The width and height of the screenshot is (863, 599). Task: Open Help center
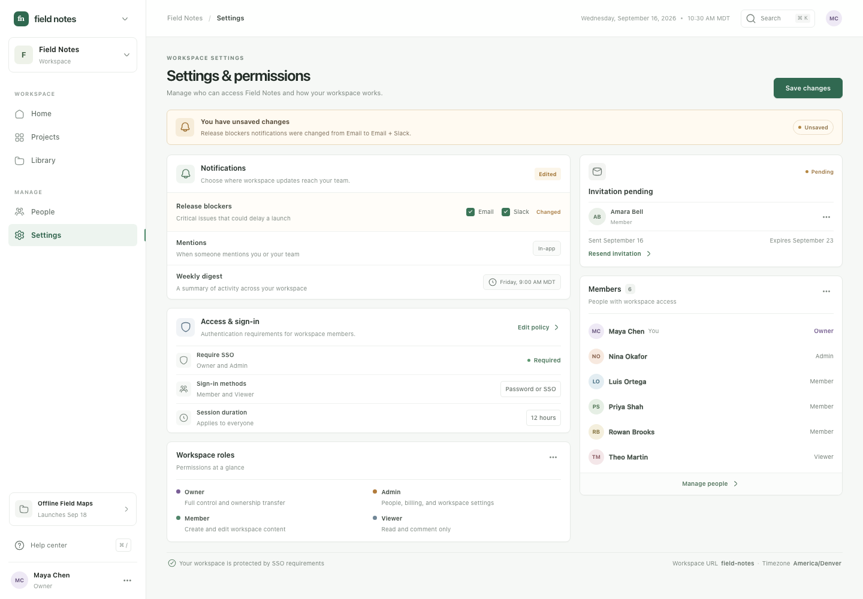73,545
